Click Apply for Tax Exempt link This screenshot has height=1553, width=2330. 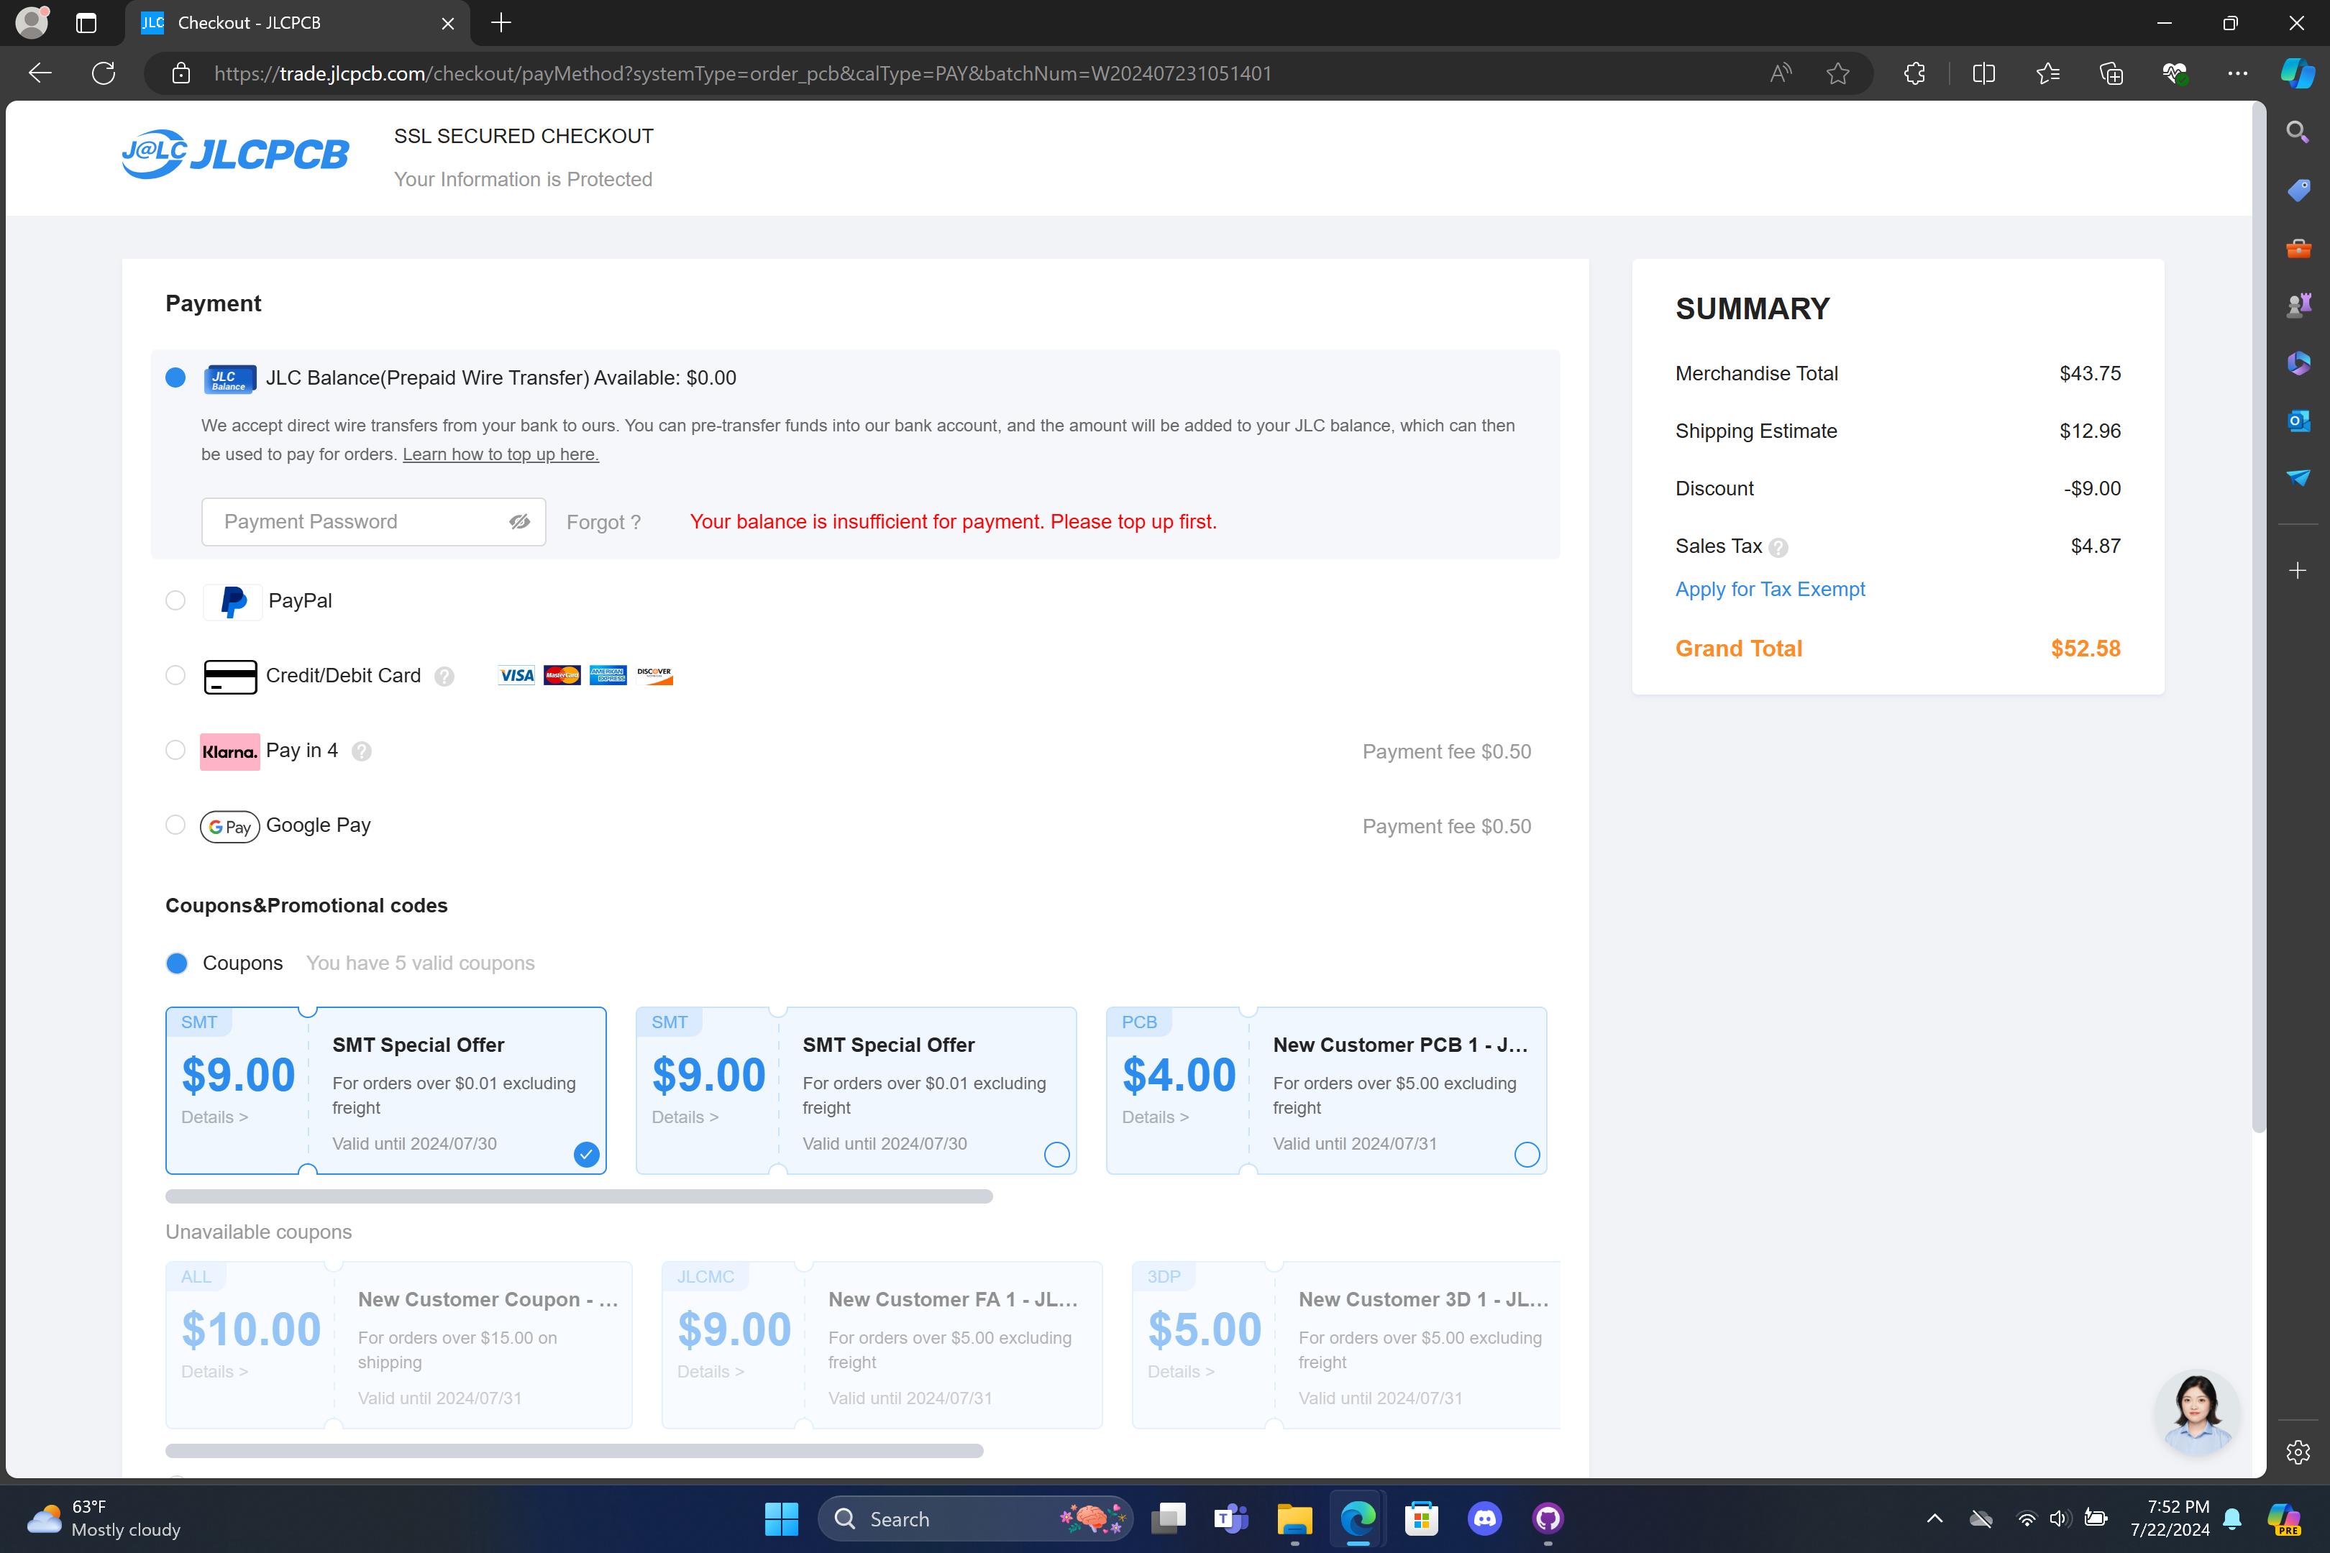point(1769,590)
